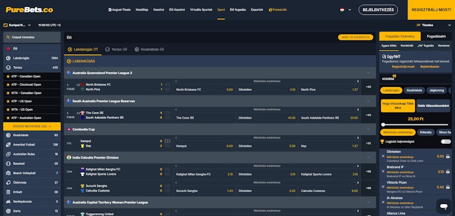Open the language flag dropdown
455x216 pixels.
(345, 10)
